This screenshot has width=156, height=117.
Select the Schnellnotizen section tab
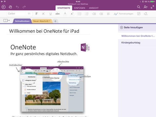(22, 21)
